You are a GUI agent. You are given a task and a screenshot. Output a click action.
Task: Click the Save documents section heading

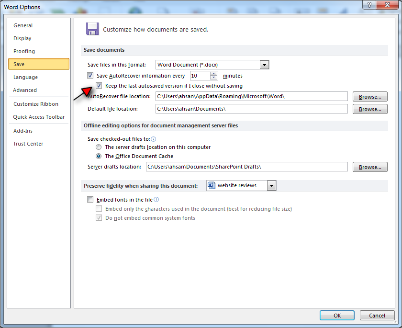pyautogui.click(x=104, y=50)
